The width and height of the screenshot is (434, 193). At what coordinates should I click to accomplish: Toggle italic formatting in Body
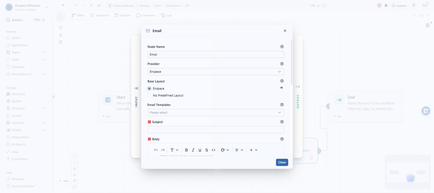[x=193, y=150]
